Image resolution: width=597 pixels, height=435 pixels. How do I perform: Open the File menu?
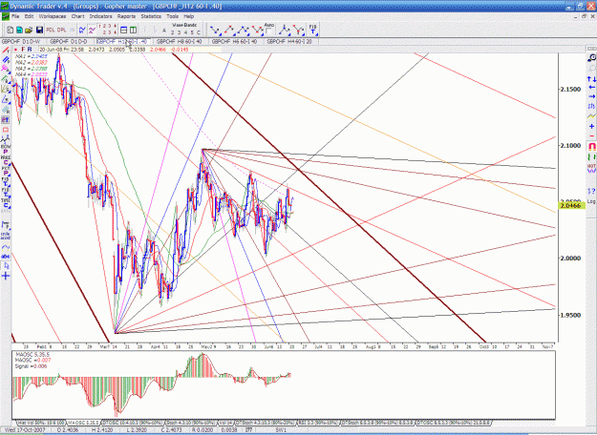click(x=15, y=16)
